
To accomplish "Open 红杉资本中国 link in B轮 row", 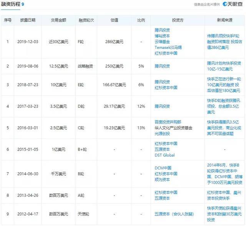I will tap(166, 174).
